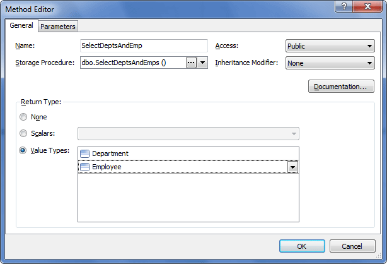Select the Scalars radio button
This screenshot has height=264, width=387.
23,133
